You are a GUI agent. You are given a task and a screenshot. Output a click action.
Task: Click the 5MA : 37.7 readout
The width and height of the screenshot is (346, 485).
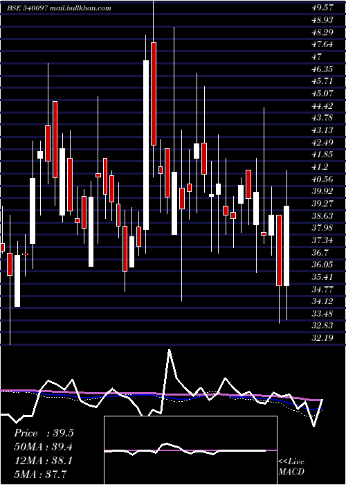41,475
